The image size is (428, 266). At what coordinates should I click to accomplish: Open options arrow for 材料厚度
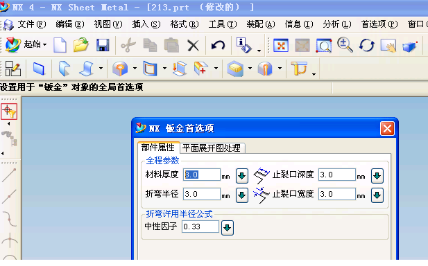242,176
